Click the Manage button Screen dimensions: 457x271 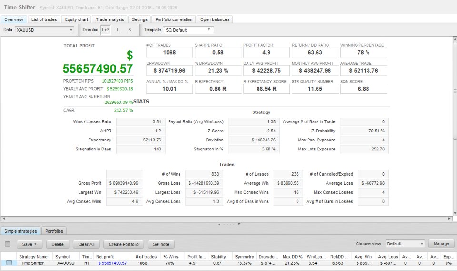(441, 243)
